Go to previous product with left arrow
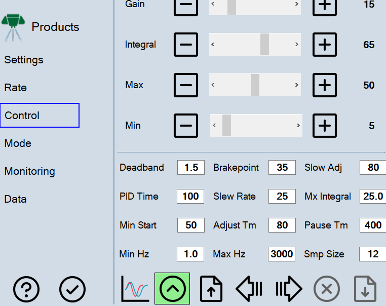386x306 pixels. [249, 289]
